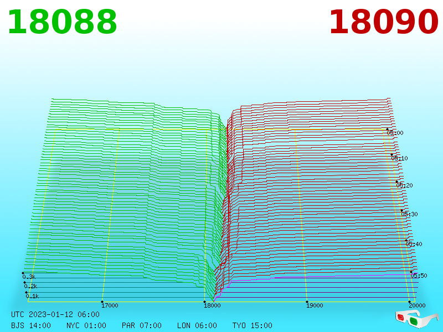Click the 05:50 time axis label
This screenshot has height=332, width=443.
pyautogui.click(x=419, y=276)
